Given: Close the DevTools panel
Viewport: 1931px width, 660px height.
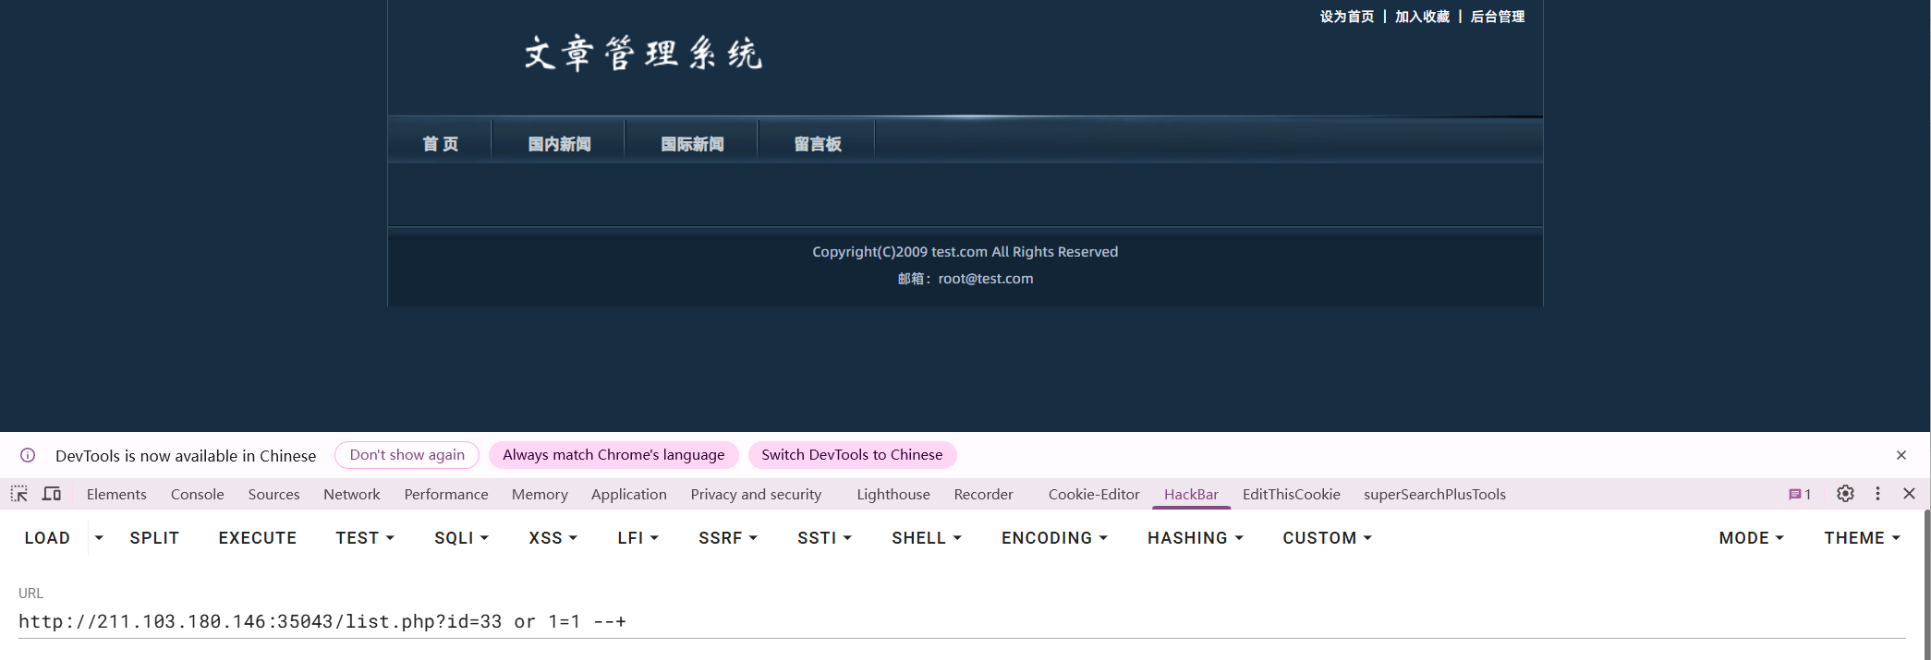Looking at the screenshot, I should pos(1909,494).
